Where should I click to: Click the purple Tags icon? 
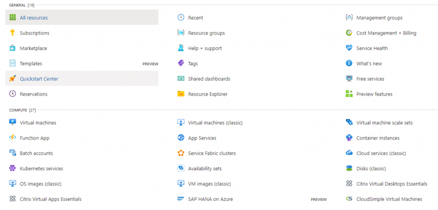pyautogui.click(x=181, y=63)
